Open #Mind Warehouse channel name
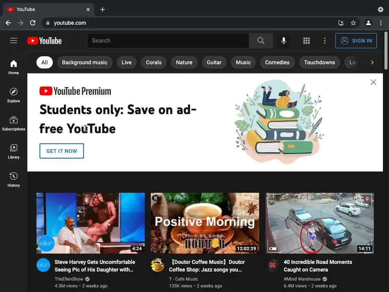Screen dimensions: 389x292 coord(302,279)
